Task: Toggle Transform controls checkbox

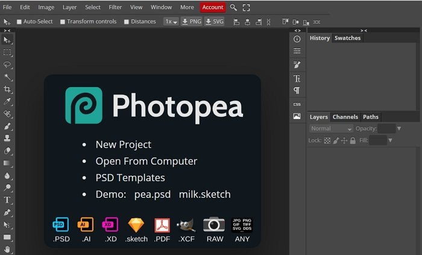Action: (63, 22)
